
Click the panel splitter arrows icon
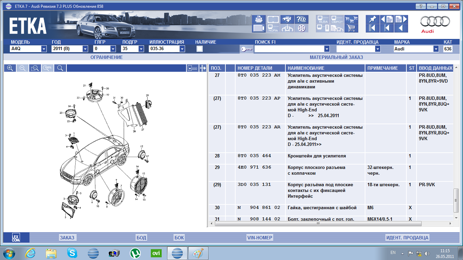pos(203,68)
